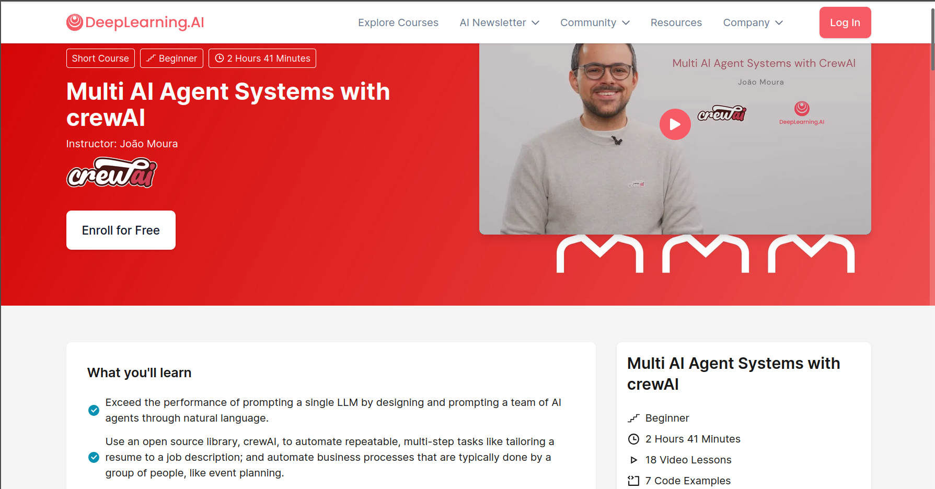Expand the Company dropdown chevron

(779, 23)
